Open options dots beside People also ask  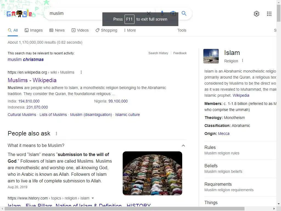click(57, 134)
